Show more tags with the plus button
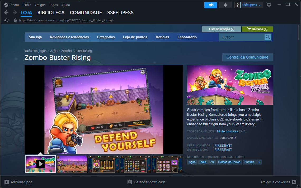 coord(259,162)
